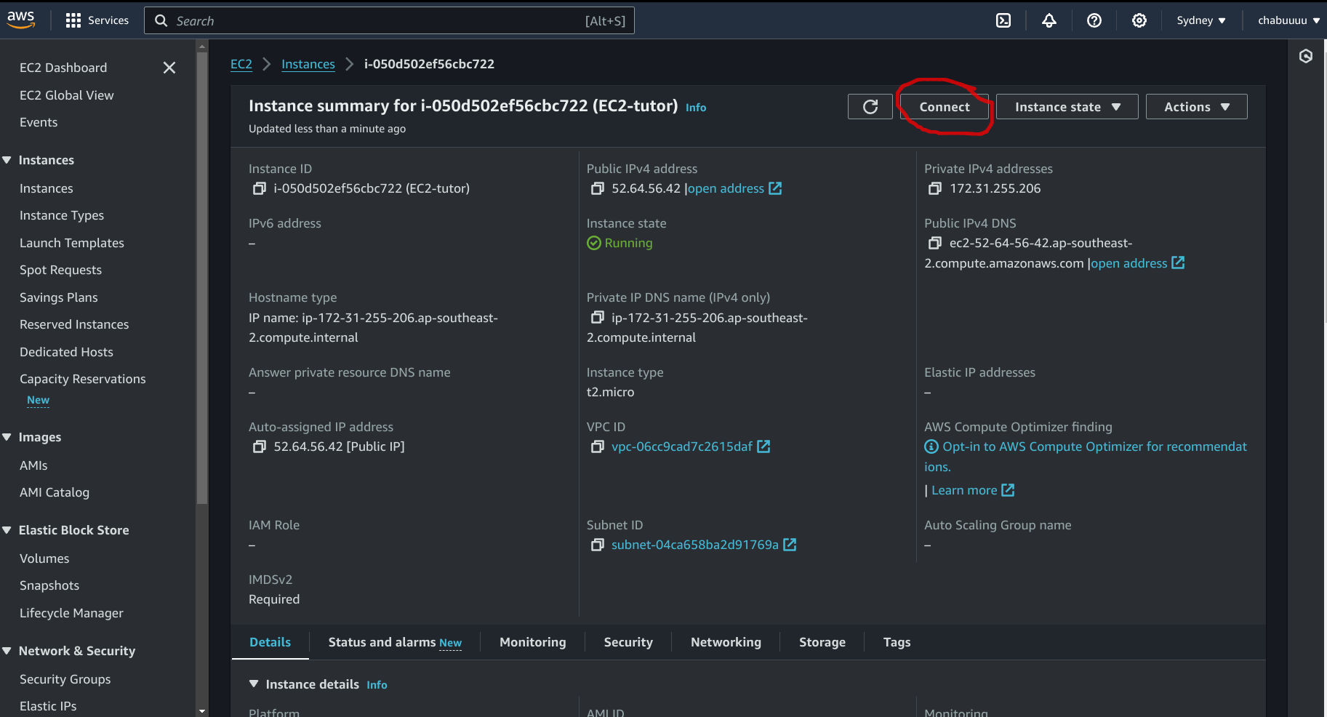Click the Connect button
Screen dimensions: 1327x717
click(944, 107)
